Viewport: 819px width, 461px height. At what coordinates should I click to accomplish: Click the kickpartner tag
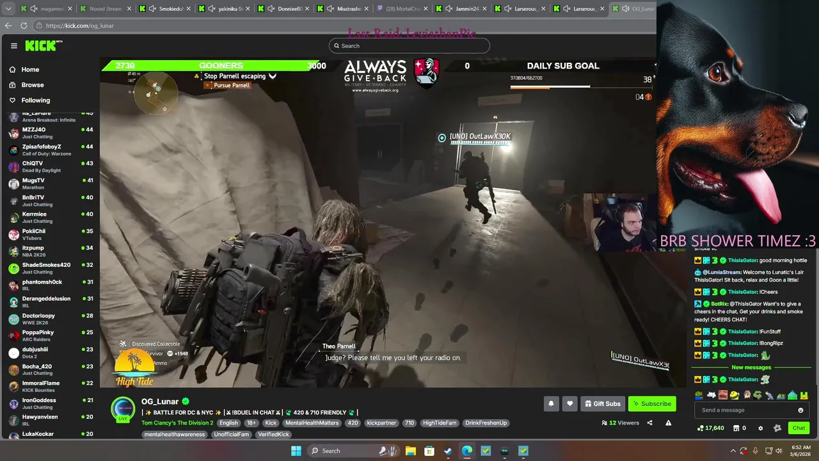381,423
